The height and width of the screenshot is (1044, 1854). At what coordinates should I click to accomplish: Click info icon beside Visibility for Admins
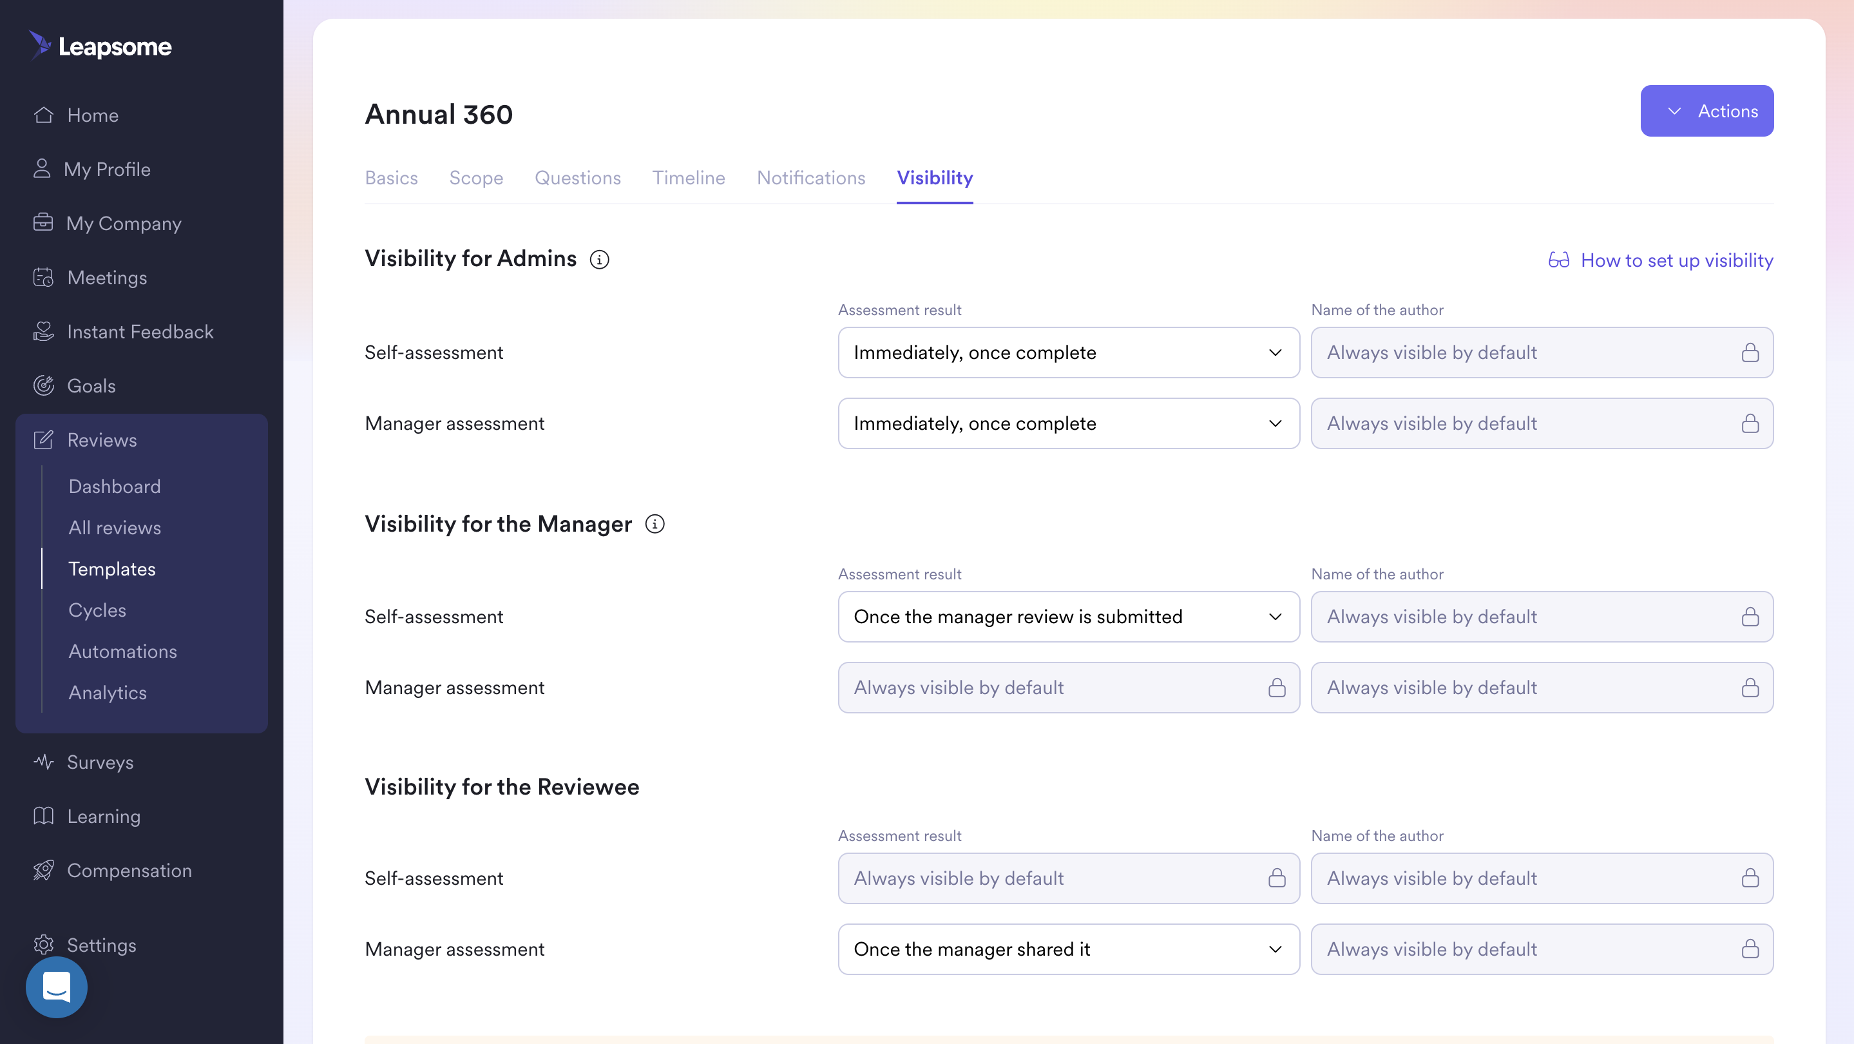click(599, 259)
